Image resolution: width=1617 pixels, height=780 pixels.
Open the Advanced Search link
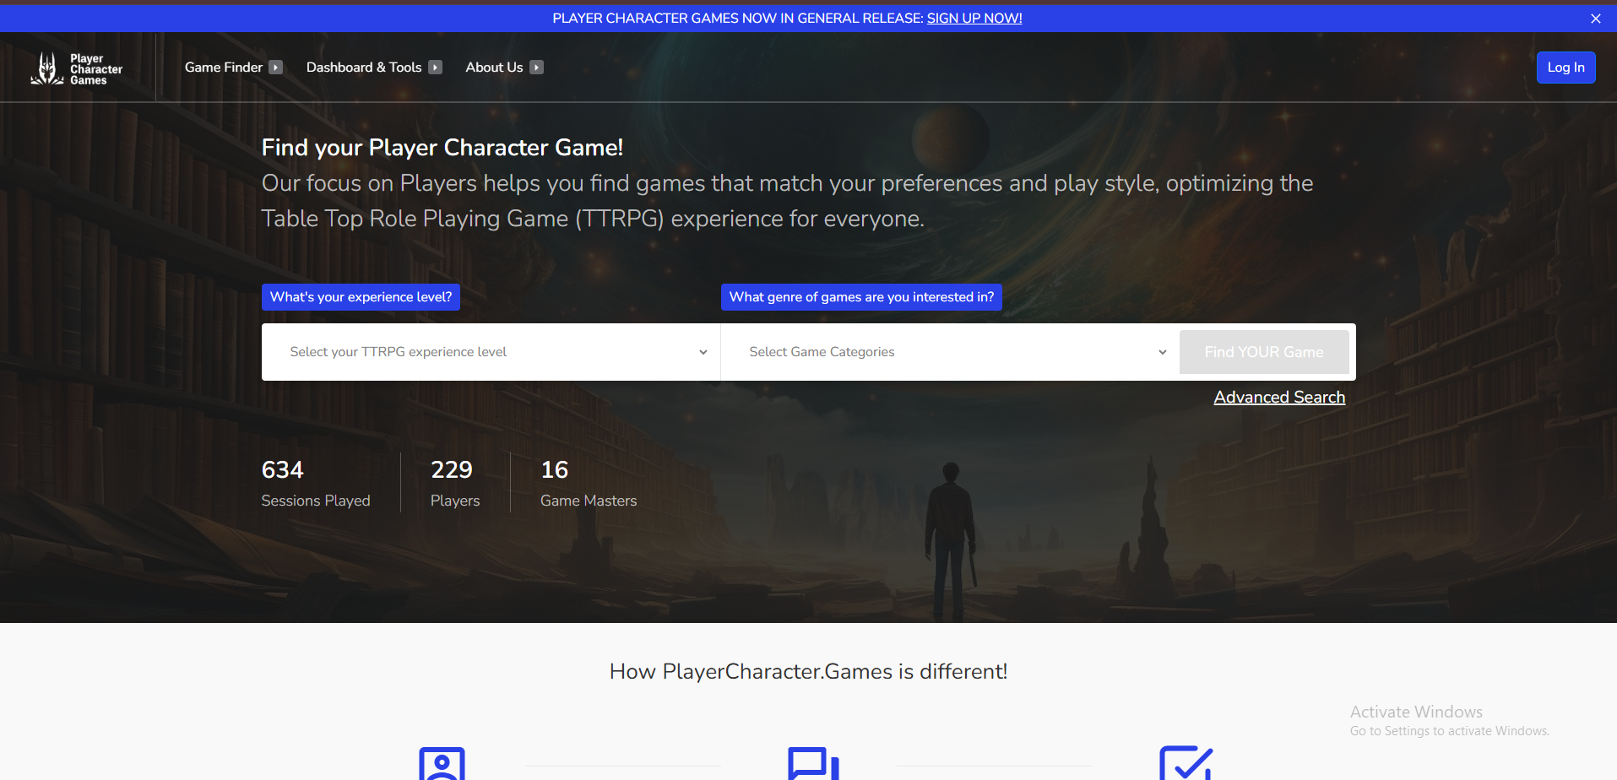1278,397
